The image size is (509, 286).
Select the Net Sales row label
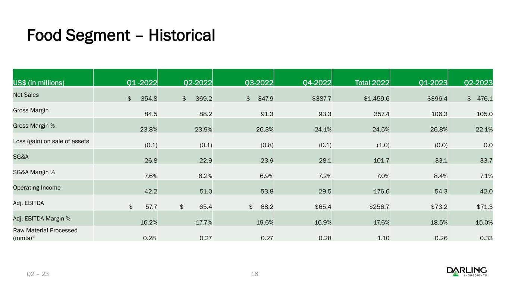(x=26, y=95)
